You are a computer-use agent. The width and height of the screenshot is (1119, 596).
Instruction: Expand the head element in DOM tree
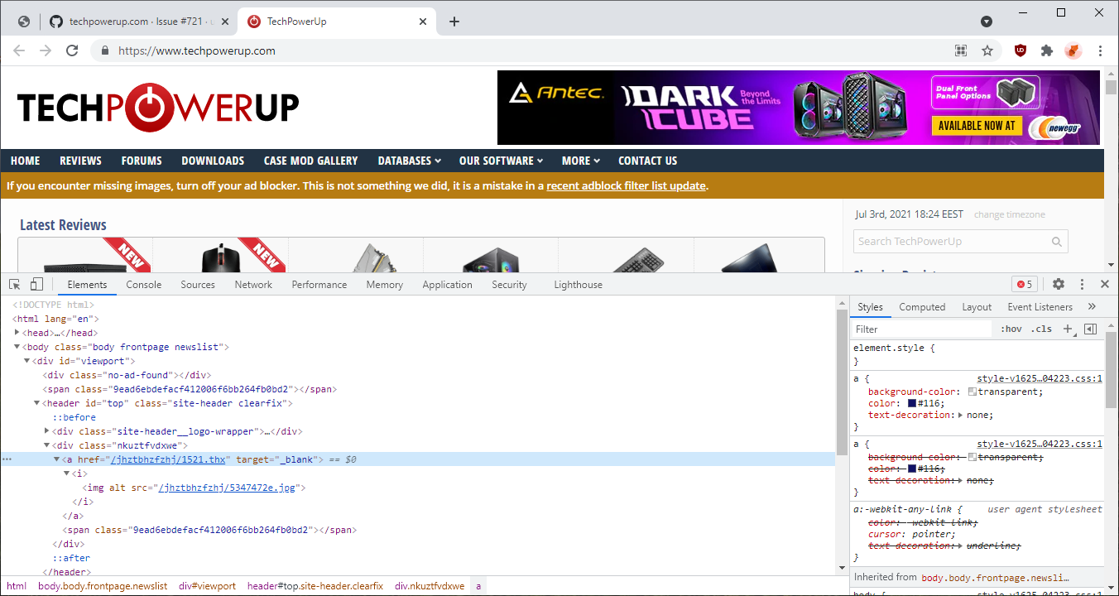click(17, 332)
